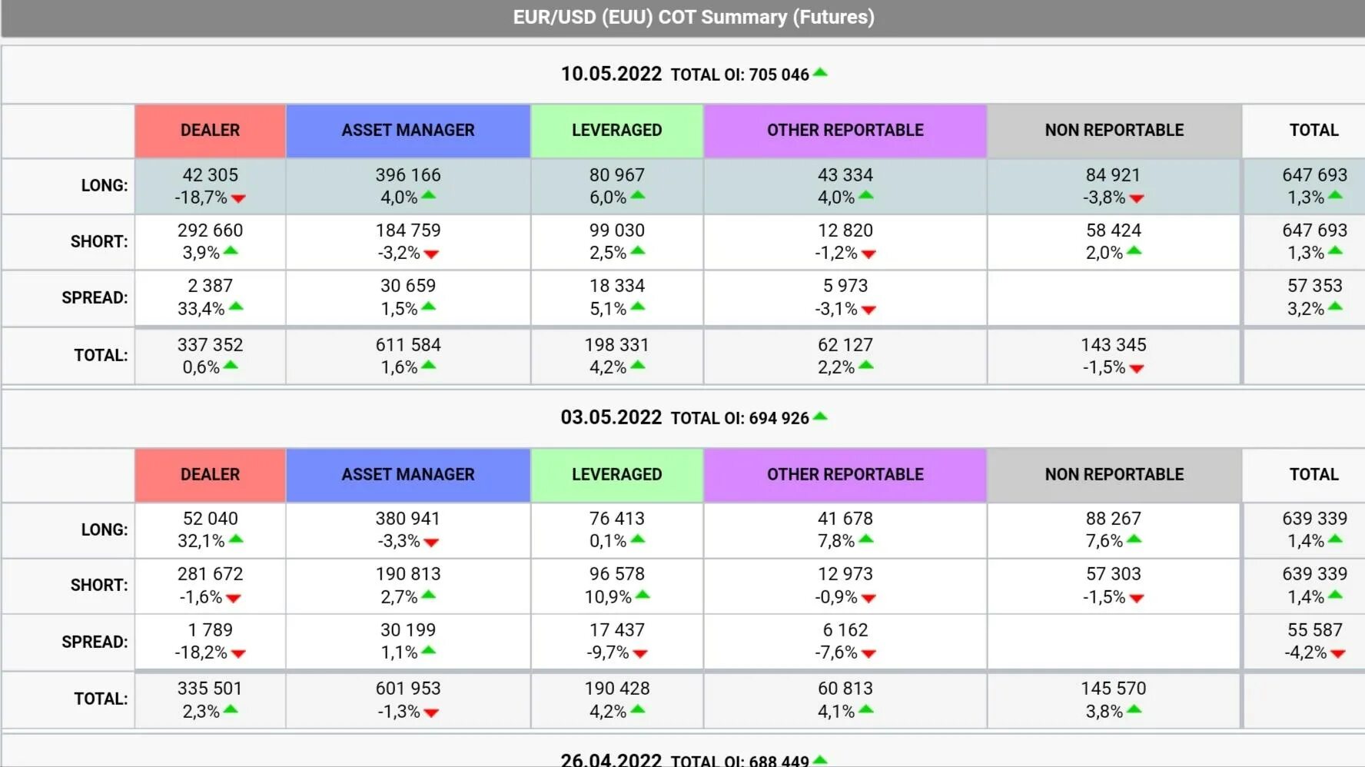This screenshot has width=1365, height=767.
Task: Click other reportable spread value 6 162
Action: (845, 630)
